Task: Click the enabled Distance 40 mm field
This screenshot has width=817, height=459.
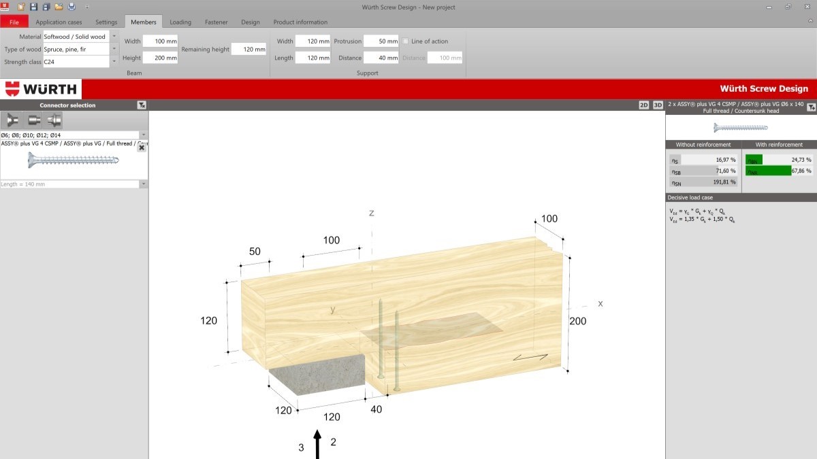Action: pyautogui.click(x=381, y=58)
